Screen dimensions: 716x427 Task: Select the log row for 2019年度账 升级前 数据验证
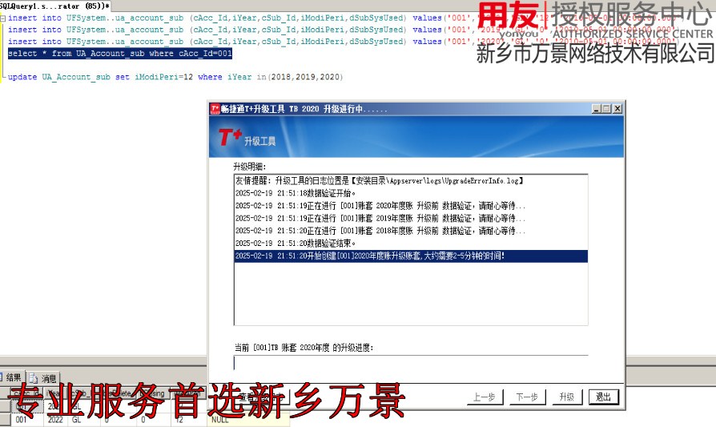click(411, 218)
